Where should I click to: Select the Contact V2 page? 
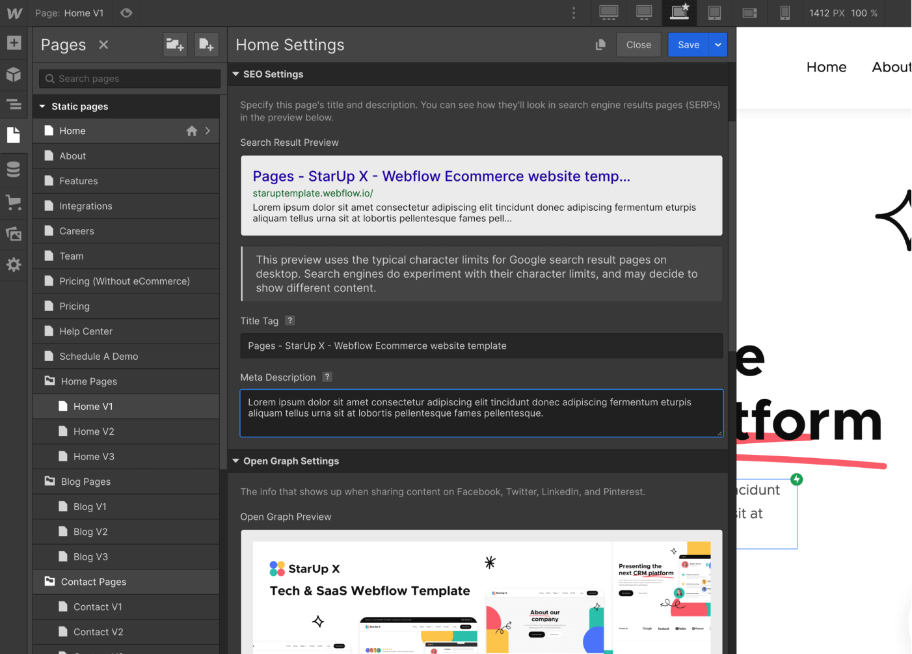126,632
